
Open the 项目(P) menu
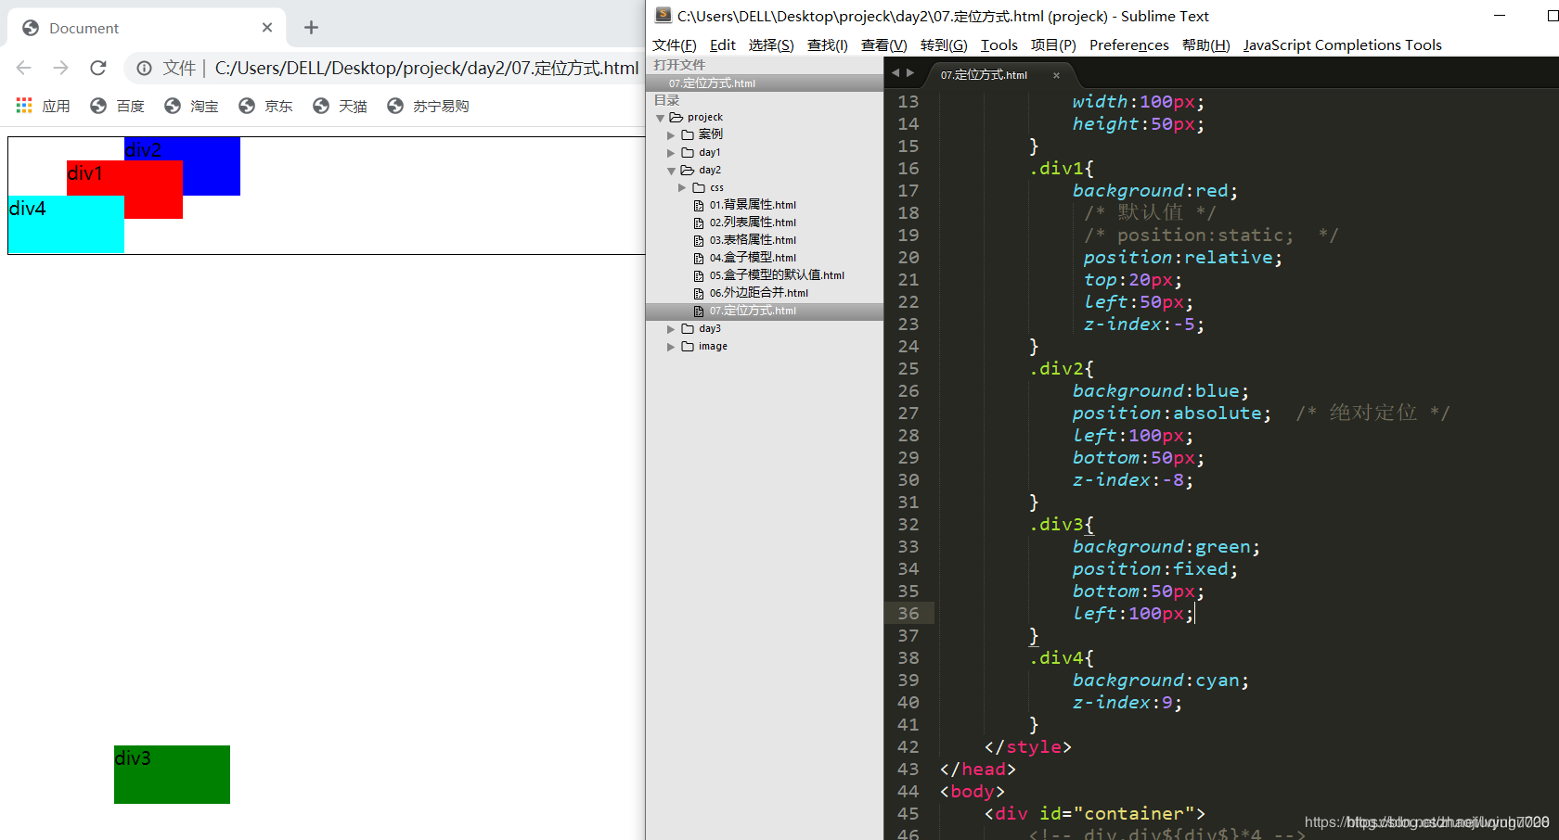(x=1053, y=45)
